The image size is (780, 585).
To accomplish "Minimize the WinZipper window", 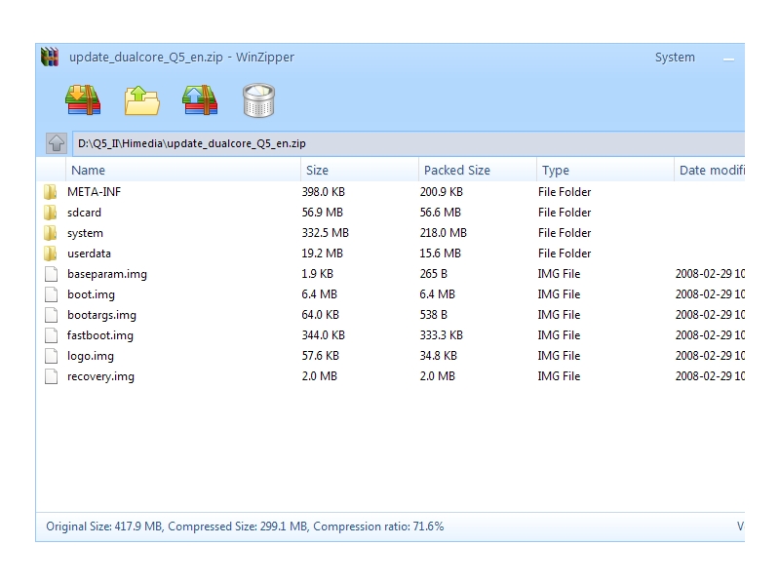I will [x=728, y=58].
